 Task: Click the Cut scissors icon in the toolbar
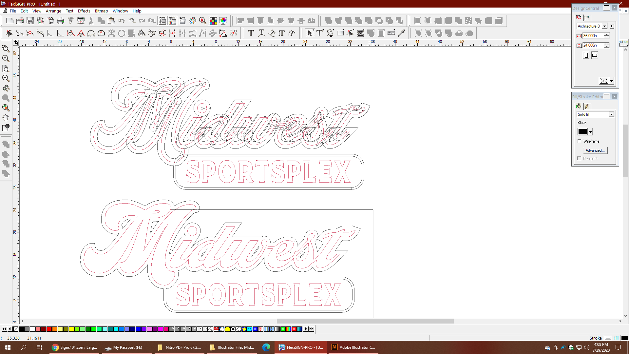91,21
